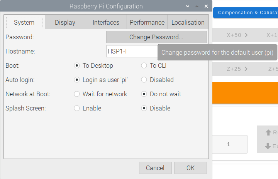
Task: Close the Raspberry Pi Configuration dialog
Action: (x=206, y=7)
